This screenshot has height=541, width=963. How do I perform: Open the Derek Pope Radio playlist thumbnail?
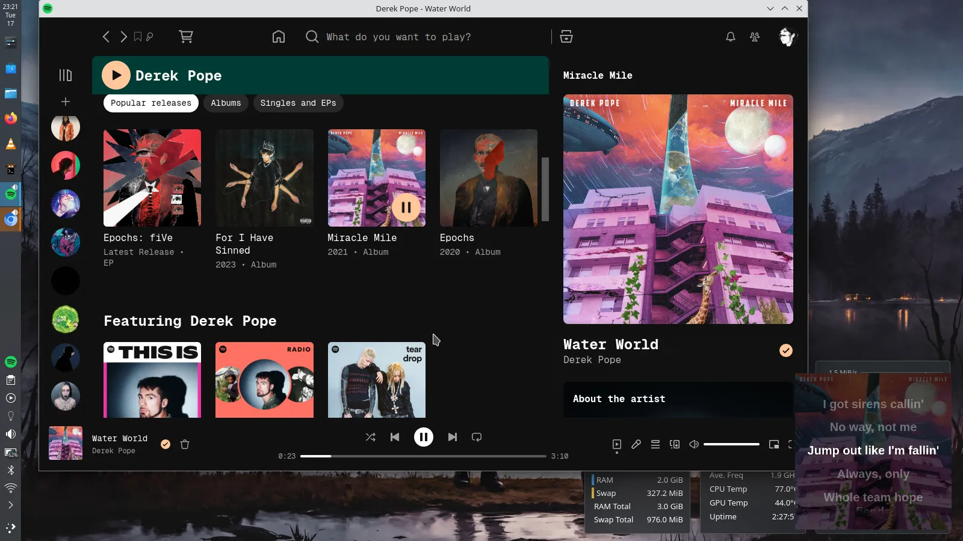click(264, 380)
